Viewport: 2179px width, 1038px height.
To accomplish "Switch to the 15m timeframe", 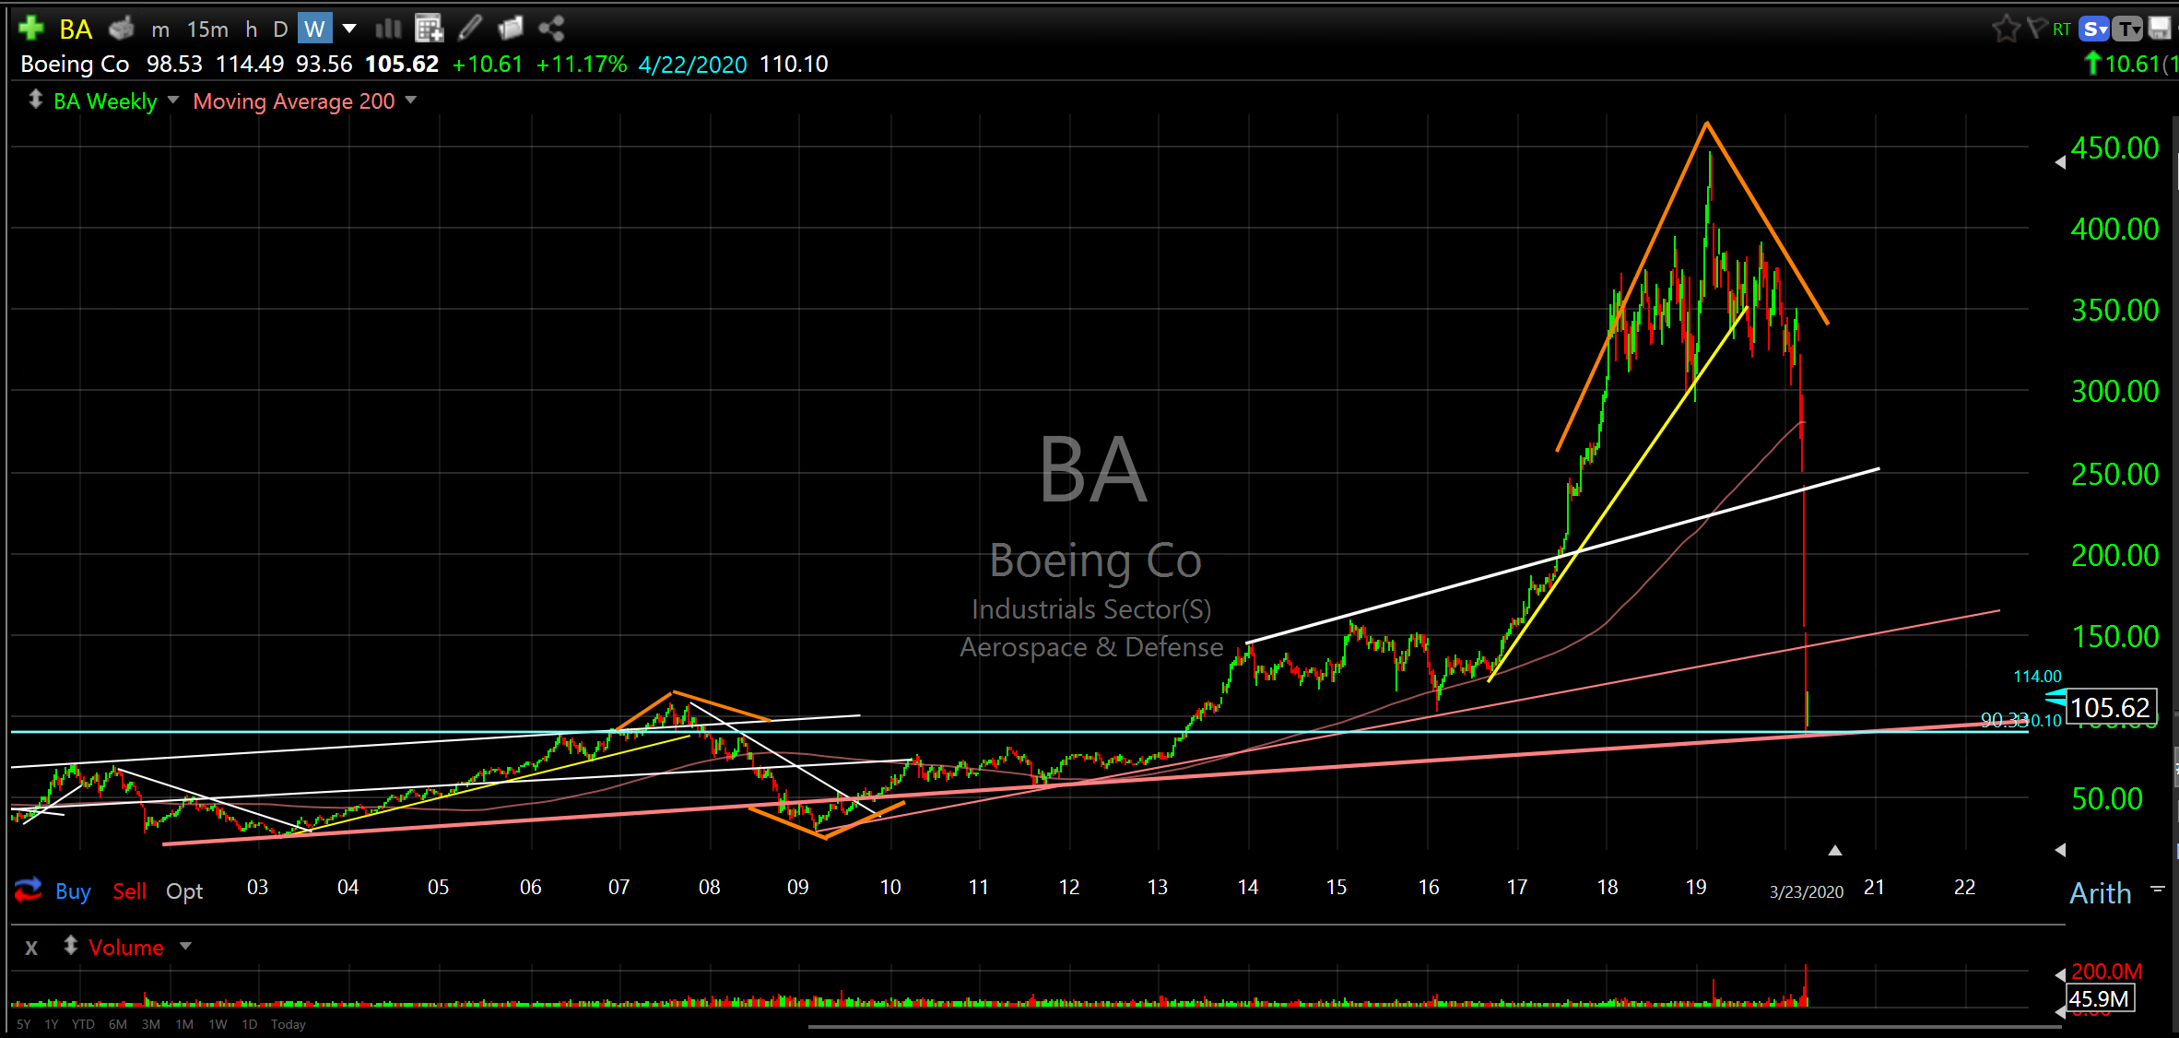I will tap(207, 29).
